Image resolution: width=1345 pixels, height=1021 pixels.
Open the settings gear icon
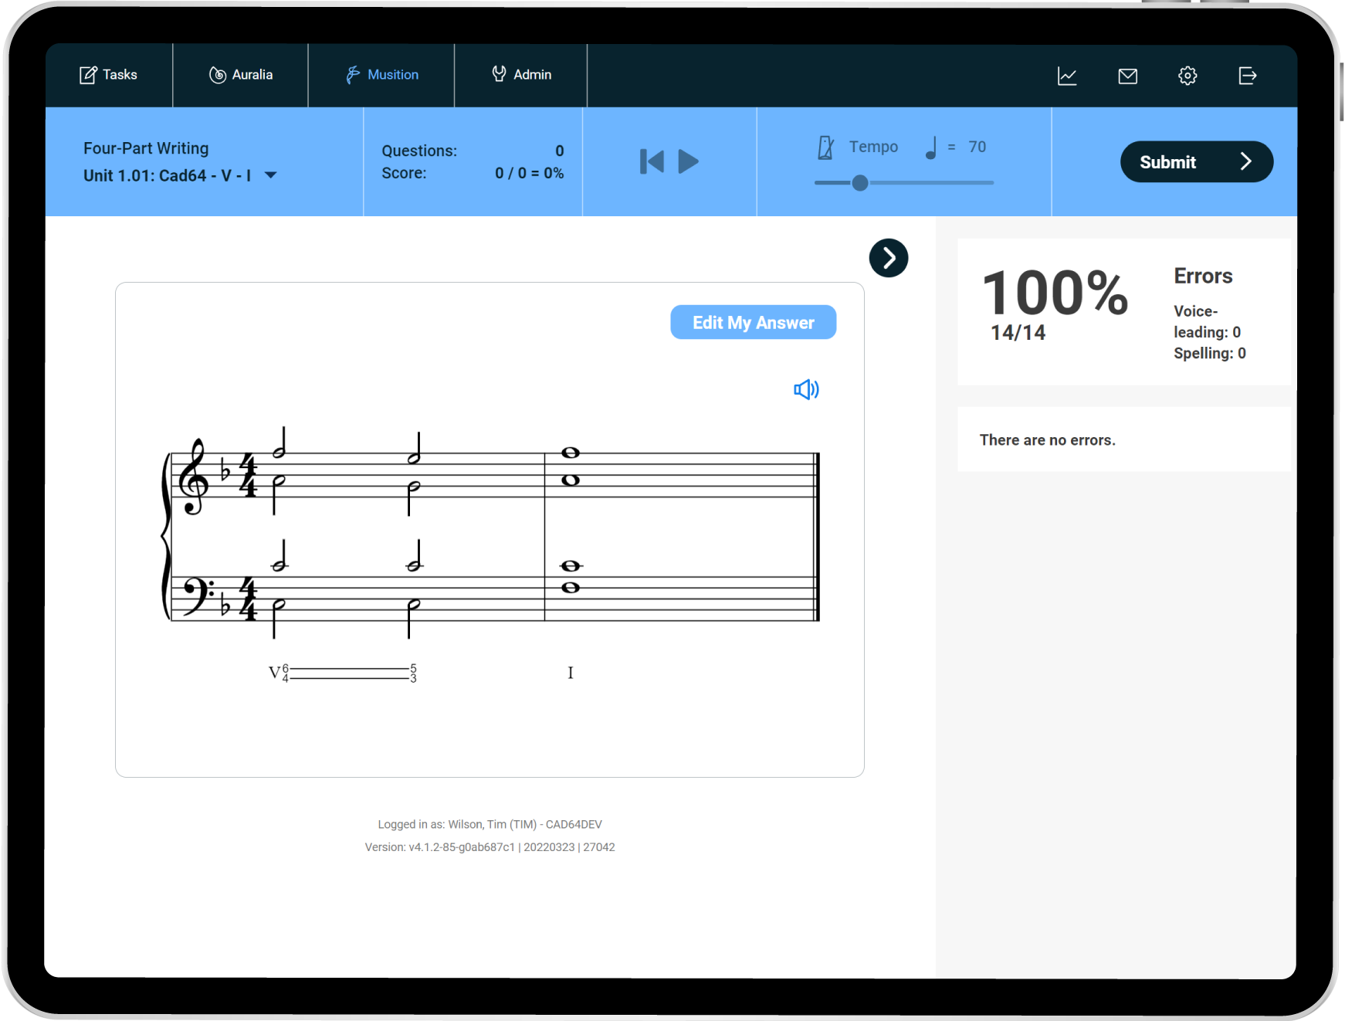[1187, 76]
